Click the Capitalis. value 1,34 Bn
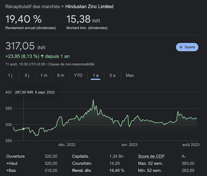The height and width of the screenshot is (176, 207). coord(117,156)
